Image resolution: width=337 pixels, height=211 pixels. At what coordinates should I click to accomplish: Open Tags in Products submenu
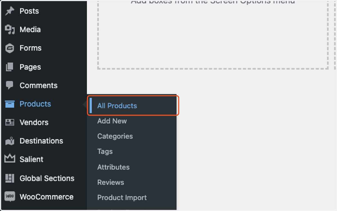[x=105, y=151]
